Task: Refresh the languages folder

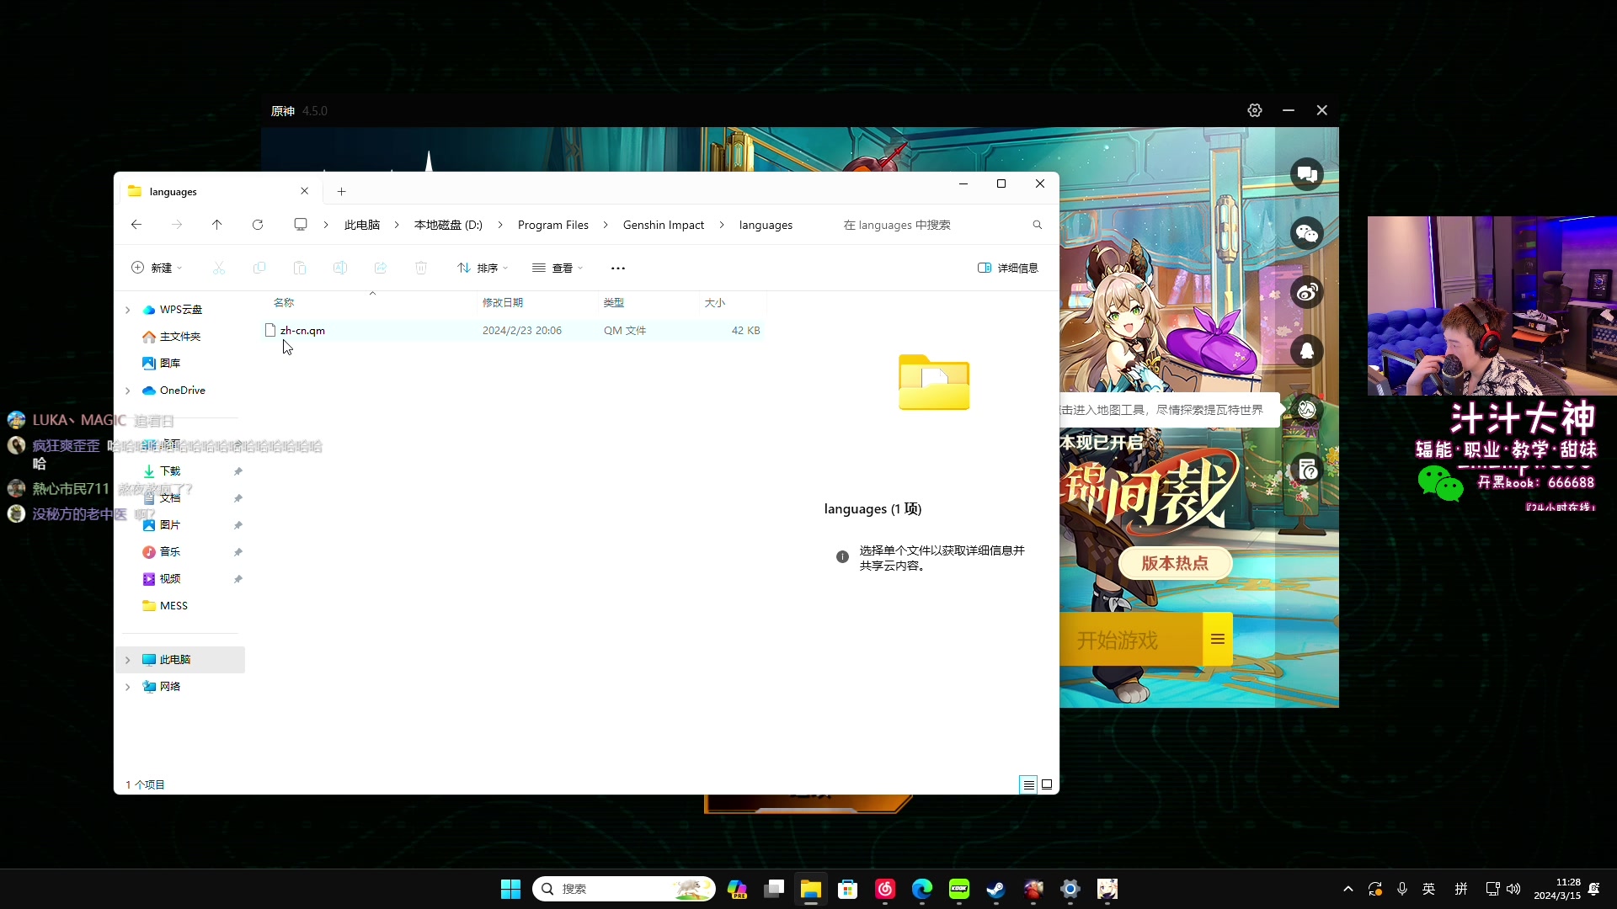Action: pos(258,225)
